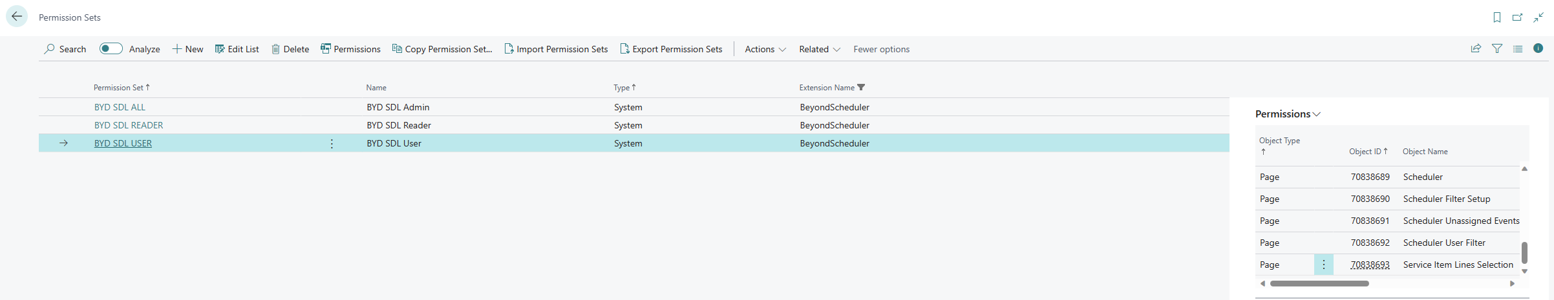1554x300 pixels.
Task: Click the back arrow button
Action: pos(17,17)
